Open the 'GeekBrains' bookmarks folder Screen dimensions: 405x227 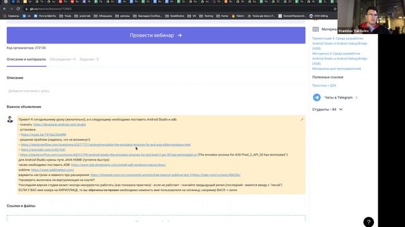[x=175, y=16]
